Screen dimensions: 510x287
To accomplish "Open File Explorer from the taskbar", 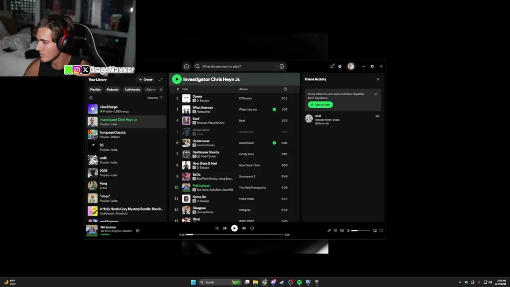I will coord(255,282).
